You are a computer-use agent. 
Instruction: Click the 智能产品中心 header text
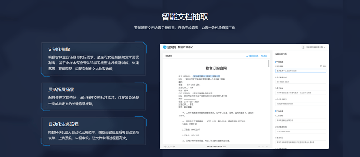click(186, 47)
